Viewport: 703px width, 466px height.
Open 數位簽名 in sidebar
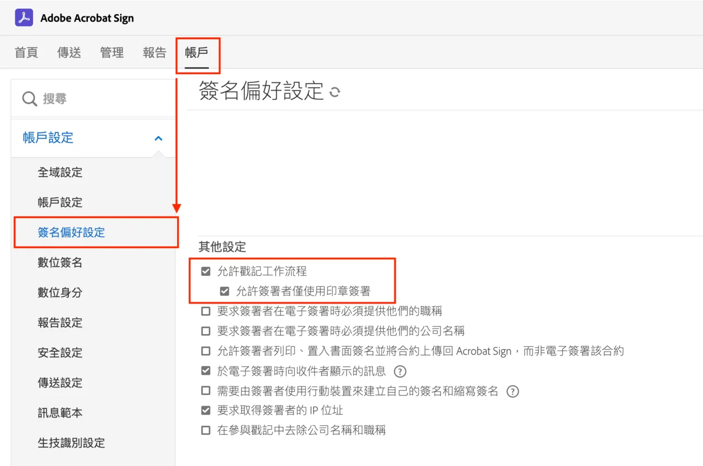(x=60, y=263)
